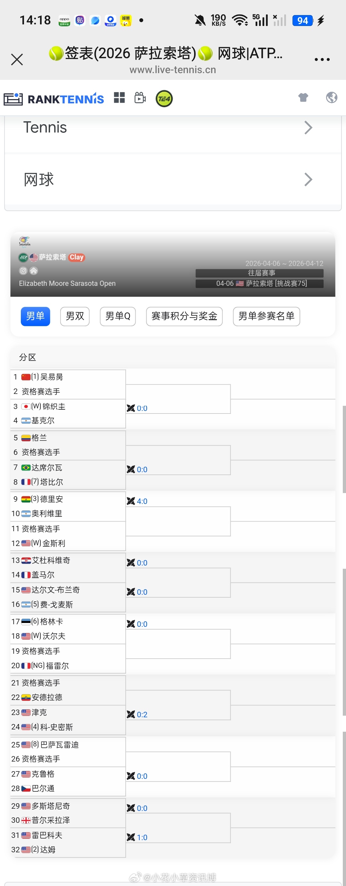Open head-to-head for 津克 vs 科-史密斯

(x=131, y=714)
